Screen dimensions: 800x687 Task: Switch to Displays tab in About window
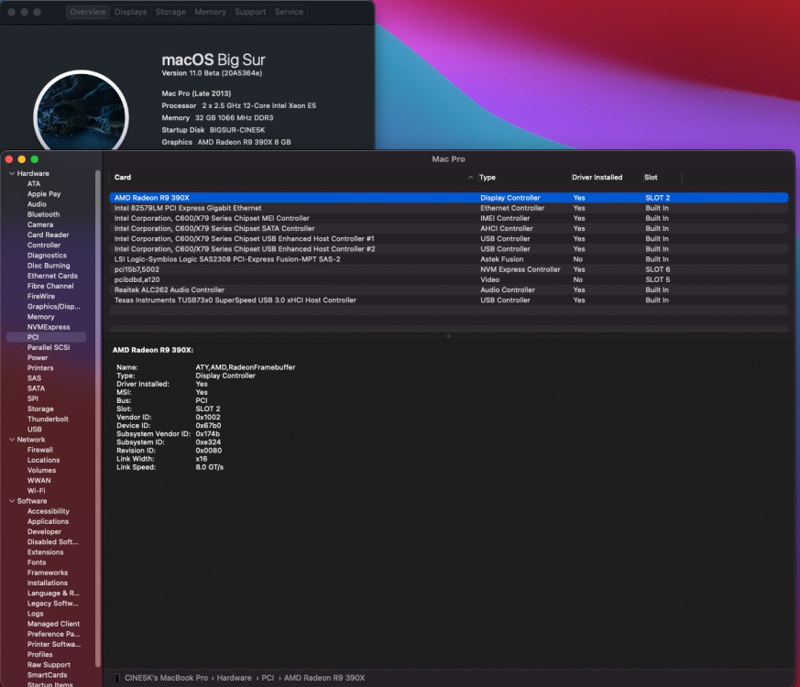click(x=131, y=12)
